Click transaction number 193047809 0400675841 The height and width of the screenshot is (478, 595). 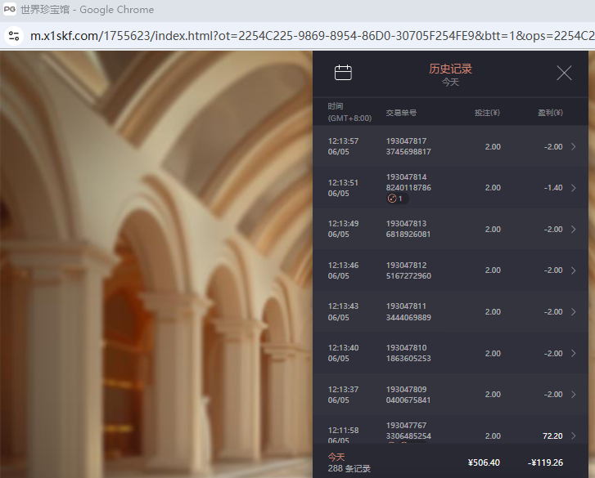coord(408,395)
